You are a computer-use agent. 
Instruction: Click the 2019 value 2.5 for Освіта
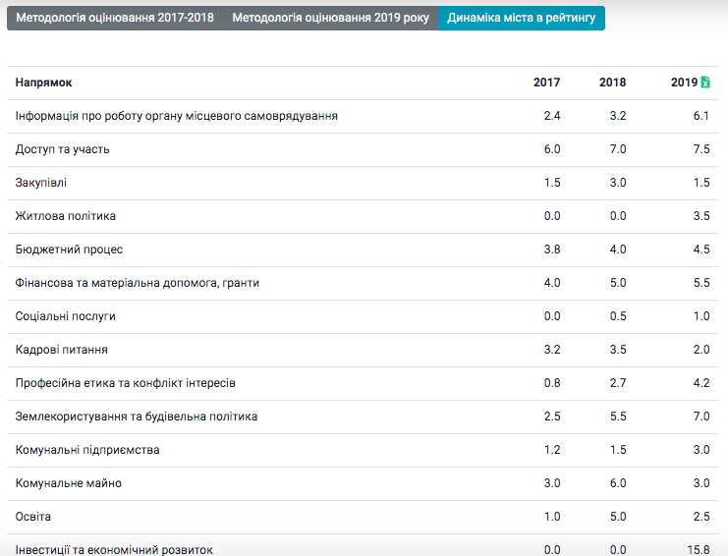tap(701, 517)
